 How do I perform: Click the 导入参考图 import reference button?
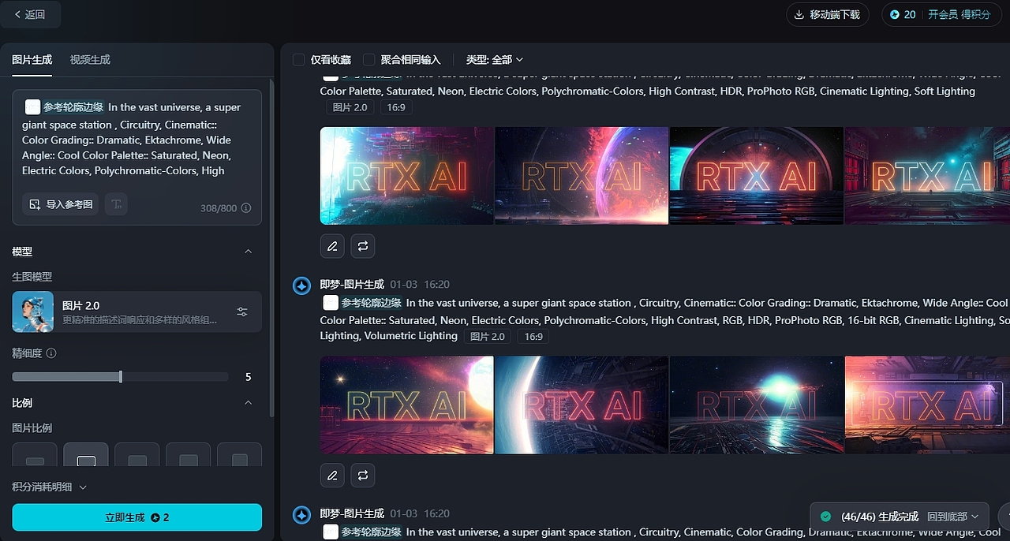coord(60,204)
